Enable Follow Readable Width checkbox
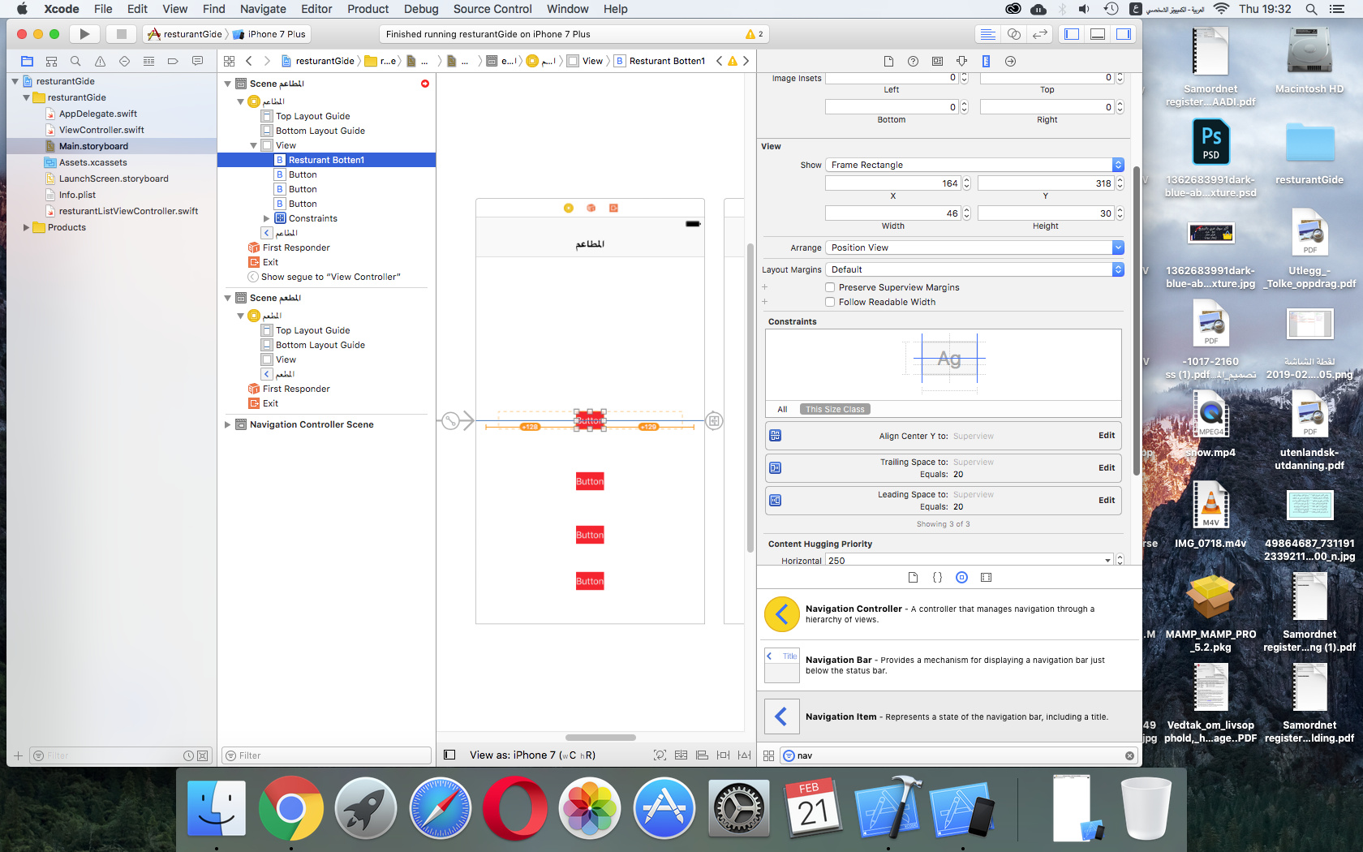The image size is (1363, 852). (830, 302)
